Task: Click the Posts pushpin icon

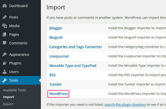Action: pyautogui.click(x=5, y=17)
